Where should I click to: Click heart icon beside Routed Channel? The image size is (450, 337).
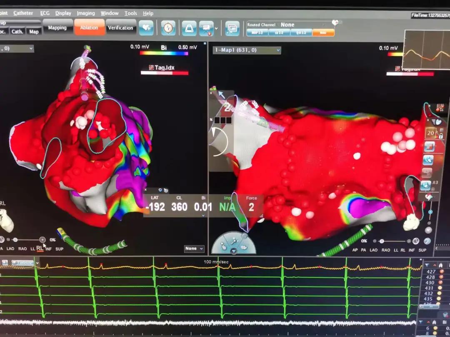click(335, 22)
